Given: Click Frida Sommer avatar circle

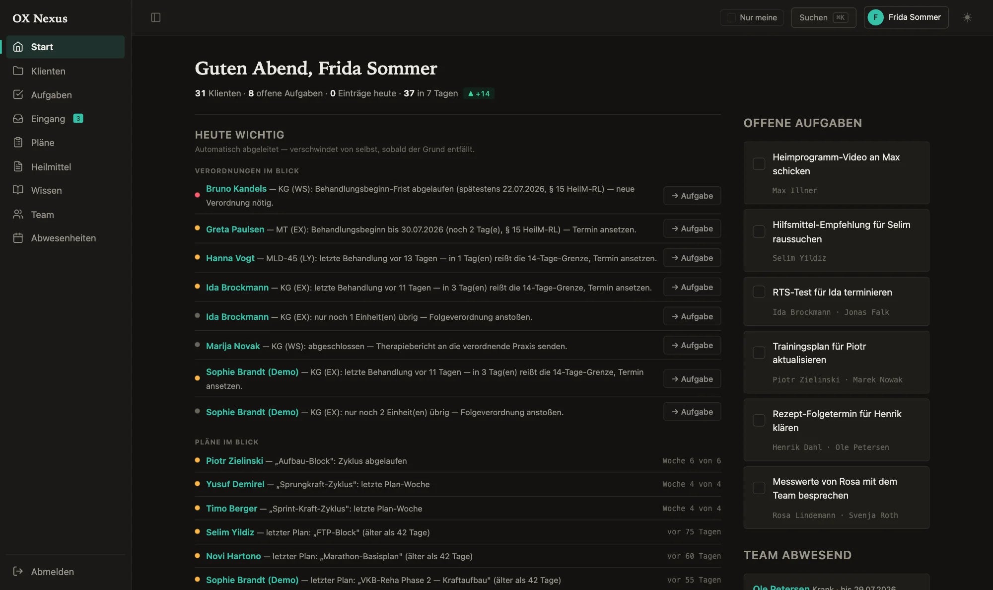Looking at the screenshot, I should 875,17.
